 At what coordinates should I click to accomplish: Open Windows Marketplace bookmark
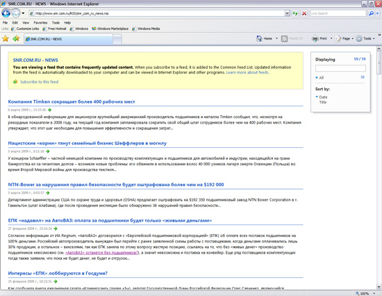[x=110, y=28]
